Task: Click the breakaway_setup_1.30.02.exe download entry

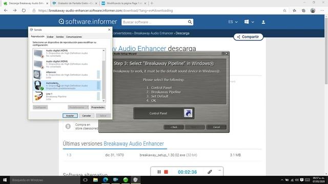Action: 168,155
